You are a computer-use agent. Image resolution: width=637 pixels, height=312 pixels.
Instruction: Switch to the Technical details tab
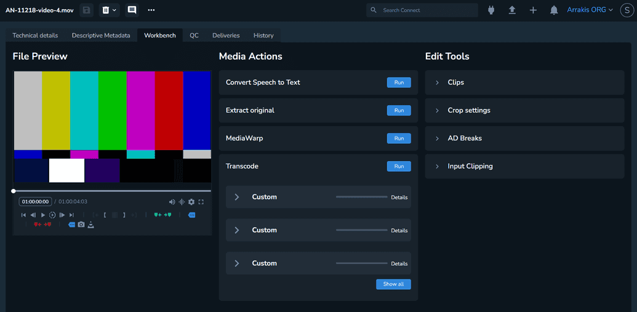pyautogui.click(x=35, y=35)
